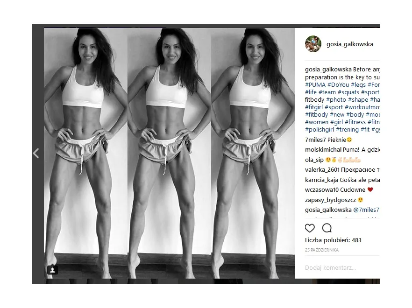Image resolution: width=412 pixels, height=308 pixels.
Task: Open the #DoYou hashtag
Action: [338, 85]
